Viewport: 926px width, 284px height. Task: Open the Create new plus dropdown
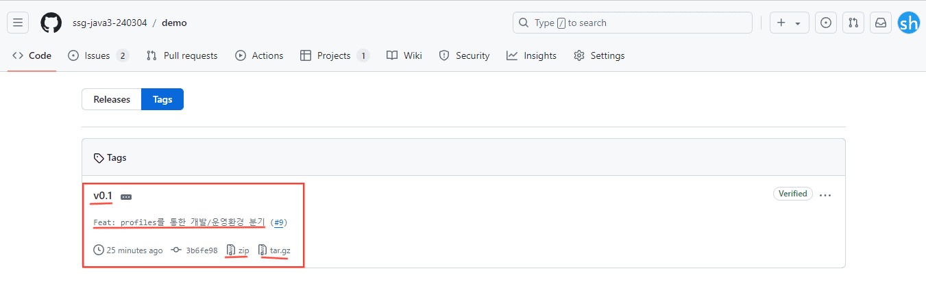pyautogui.click(x=789, y=23)
